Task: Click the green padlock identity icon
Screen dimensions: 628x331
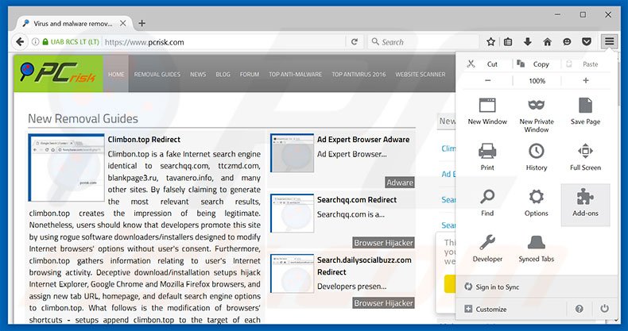Action: (45, 41)
